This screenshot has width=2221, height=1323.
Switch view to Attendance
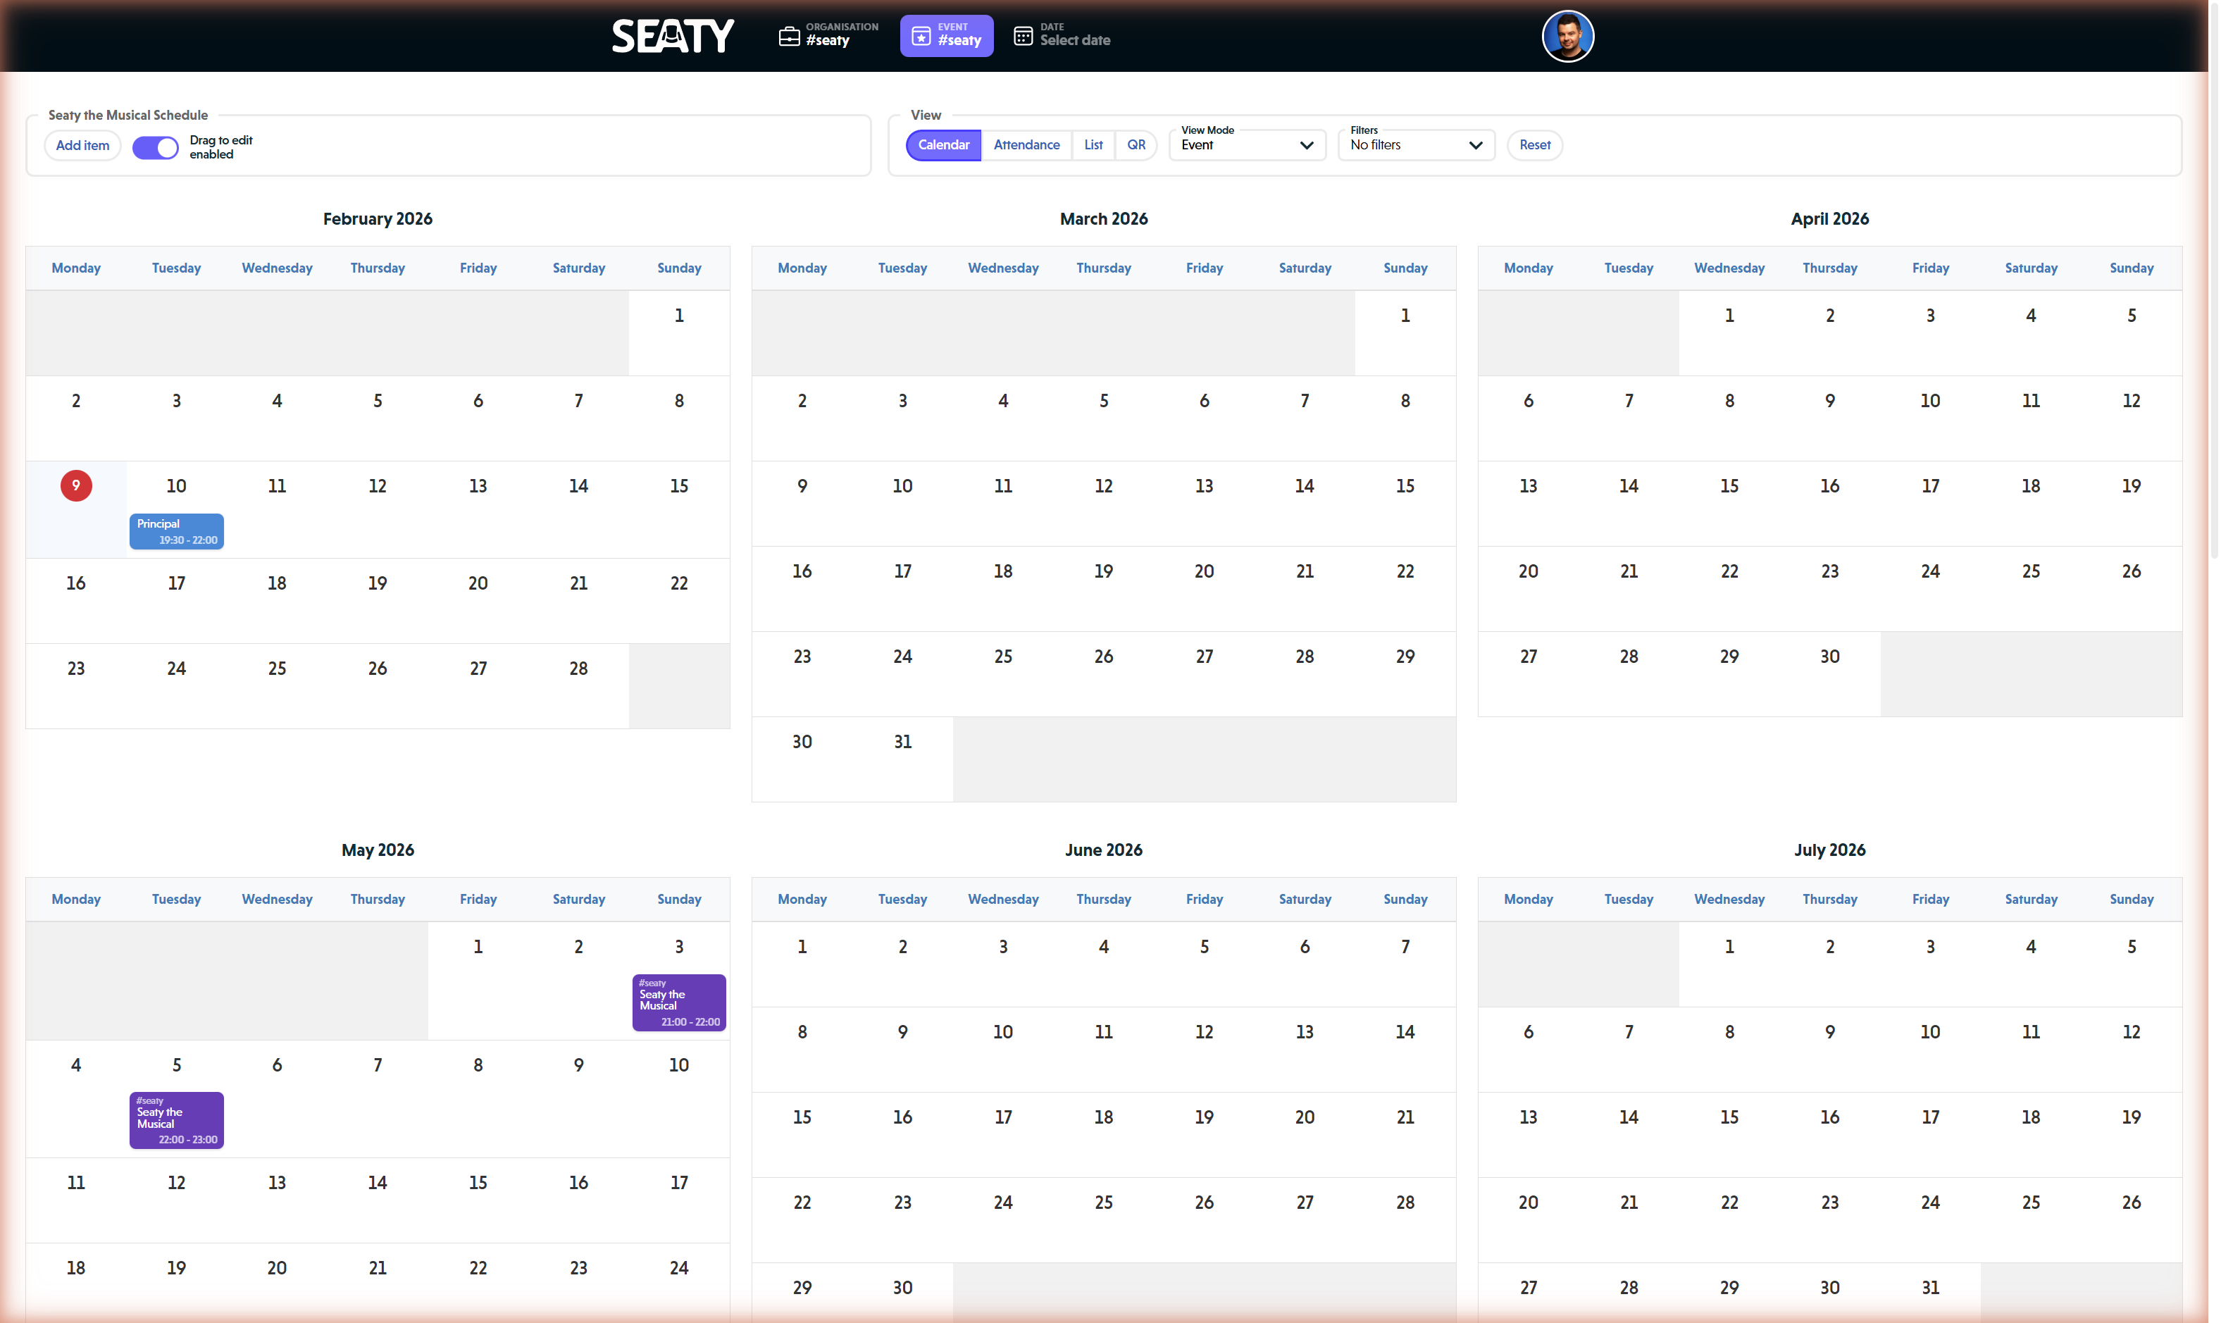[1027, 144]
